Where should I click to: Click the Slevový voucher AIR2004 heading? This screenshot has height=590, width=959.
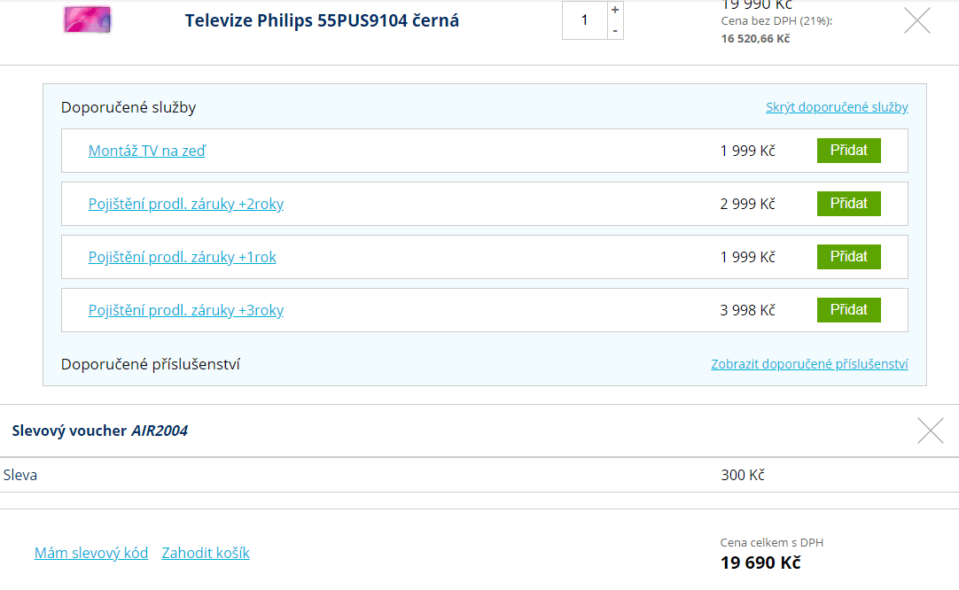(99, 431)
